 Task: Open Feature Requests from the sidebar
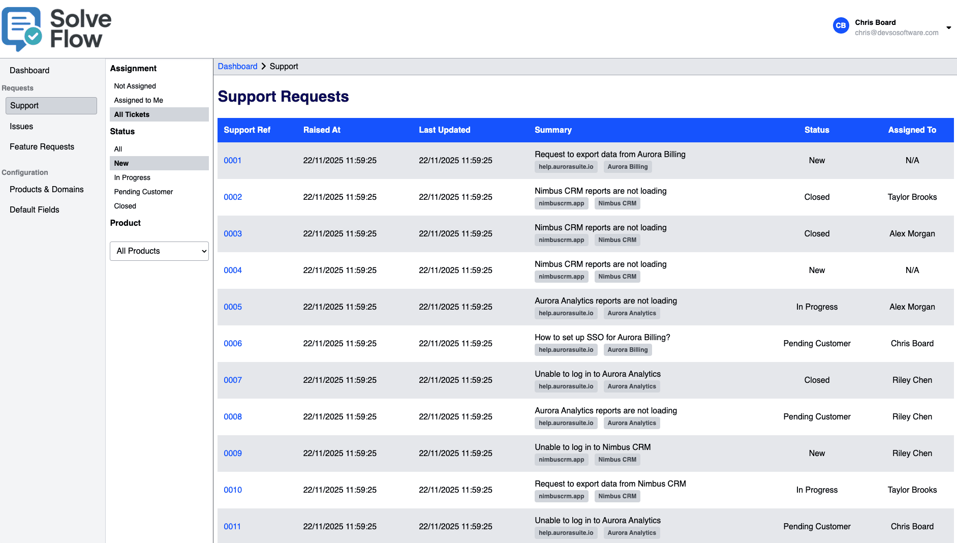(x=42, y=146)
